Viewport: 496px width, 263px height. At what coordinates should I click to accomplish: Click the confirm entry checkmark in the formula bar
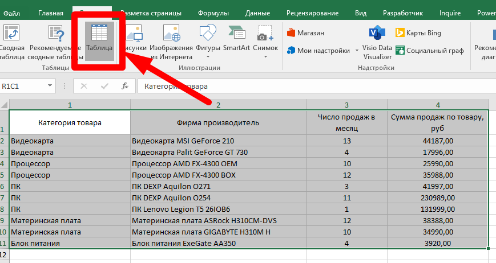(104, 86)
